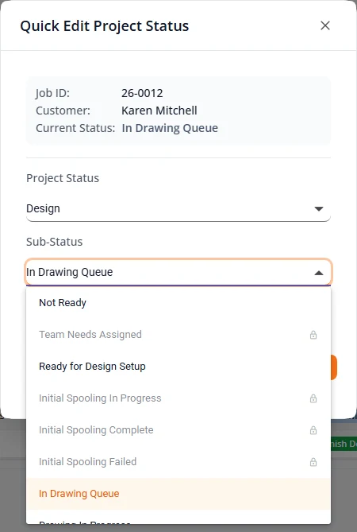Click customer name Karen Mitchell
Image resolution: width=357 pixels, height=532 pixels.
pos(159,111)
